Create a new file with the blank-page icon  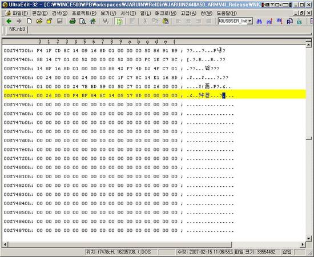tap(29, 21)
